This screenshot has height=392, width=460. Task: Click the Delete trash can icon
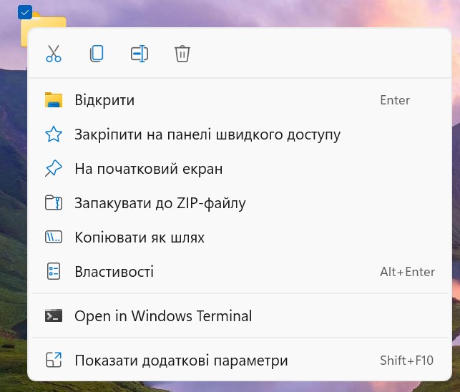click(182, 54)
